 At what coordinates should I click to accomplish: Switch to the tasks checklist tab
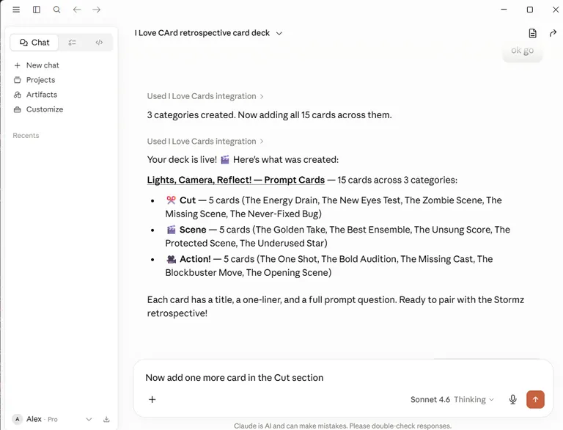[72, 43]
